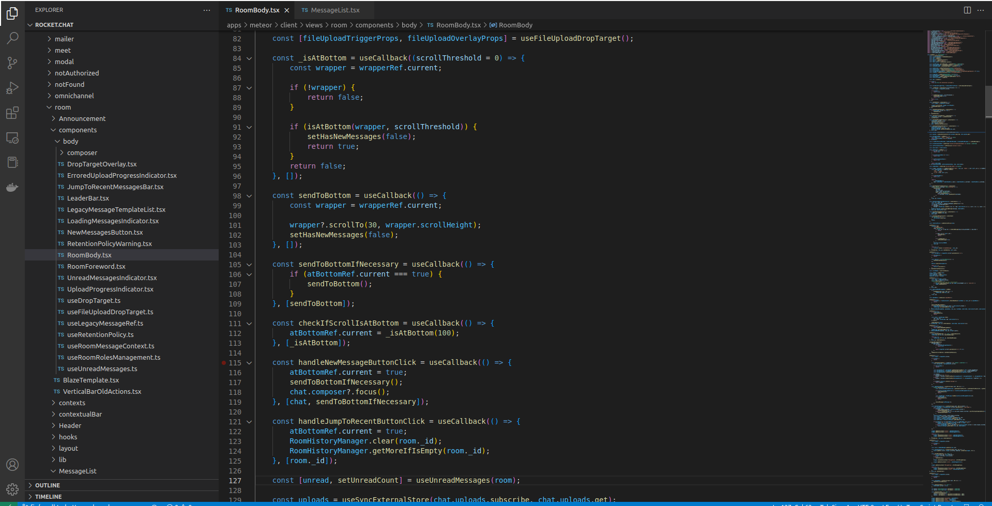The width and height of the screenshot is (992, 506).
Task: Open the Search view icon
Action: (12, 38)
